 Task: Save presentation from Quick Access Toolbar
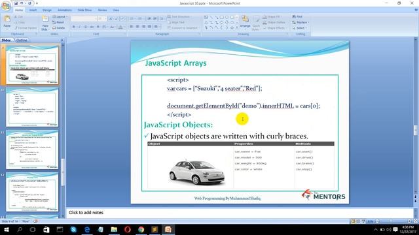pyautogui.click(x=16, y=3)
